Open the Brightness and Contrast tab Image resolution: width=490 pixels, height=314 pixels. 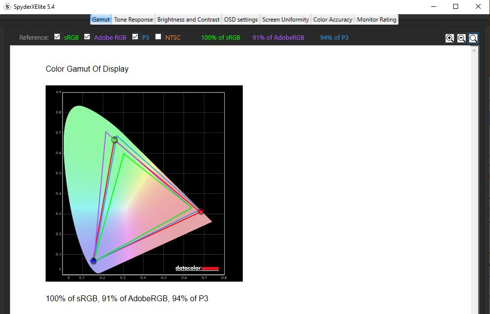coord(188,20)
